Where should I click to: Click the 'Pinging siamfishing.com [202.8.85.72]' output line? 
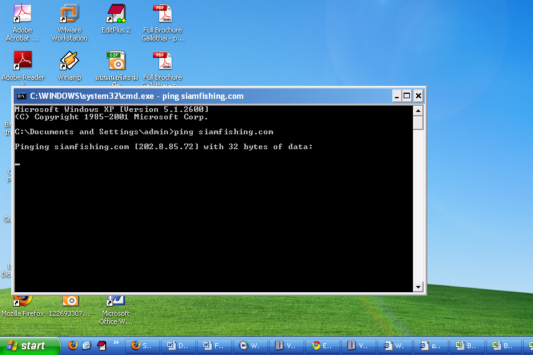tap(164, 147)
